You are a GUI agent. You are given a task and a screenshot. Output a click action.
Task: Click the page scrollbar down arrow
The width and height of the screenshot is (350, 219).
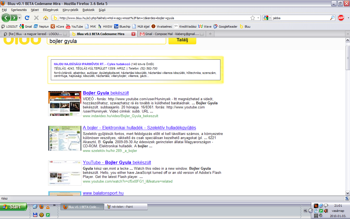tap(348, 193)
